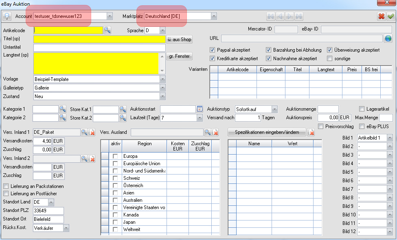Toggle Überweisung akzeptiert checkbox
The height and width of the screenshot is (240, 397).
[x=329, y=50]
